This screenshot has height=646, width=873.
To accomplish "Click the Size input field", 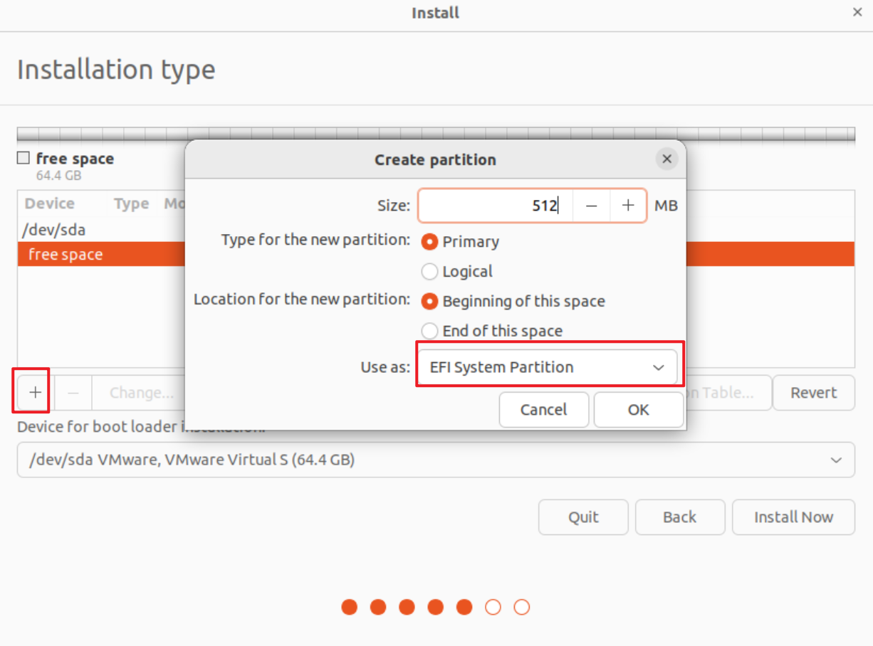I will 496,206.
